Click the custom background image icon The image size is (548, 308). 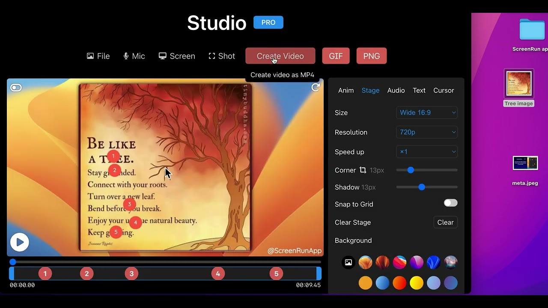(x=348, y=262)
